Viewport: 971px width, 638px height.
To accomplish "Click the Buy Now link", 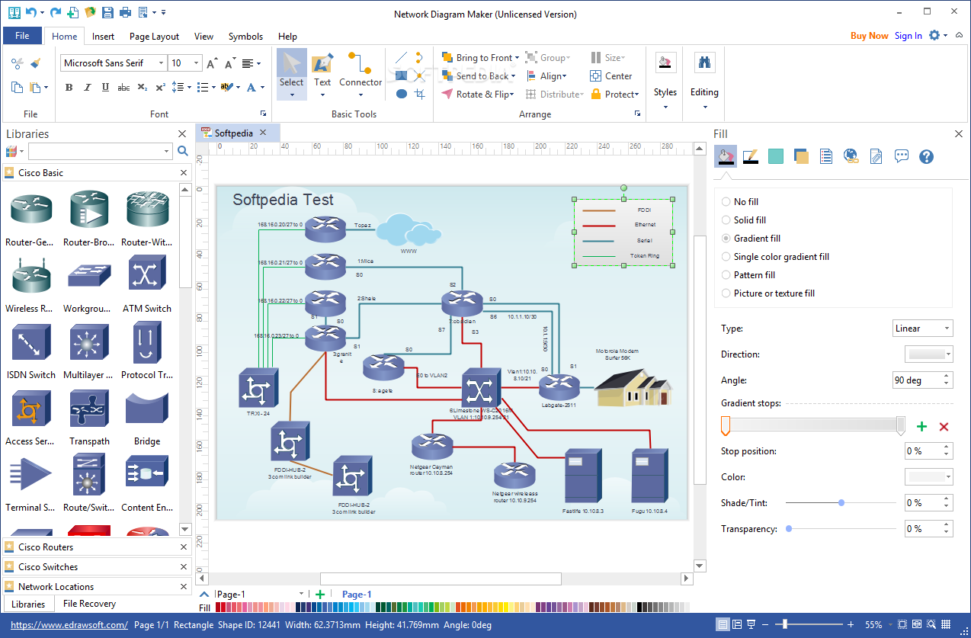I will (869, 36).
